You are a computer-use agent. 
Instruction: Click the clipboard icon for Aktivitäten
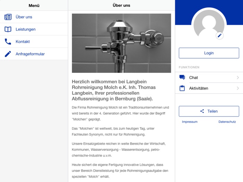182,88
